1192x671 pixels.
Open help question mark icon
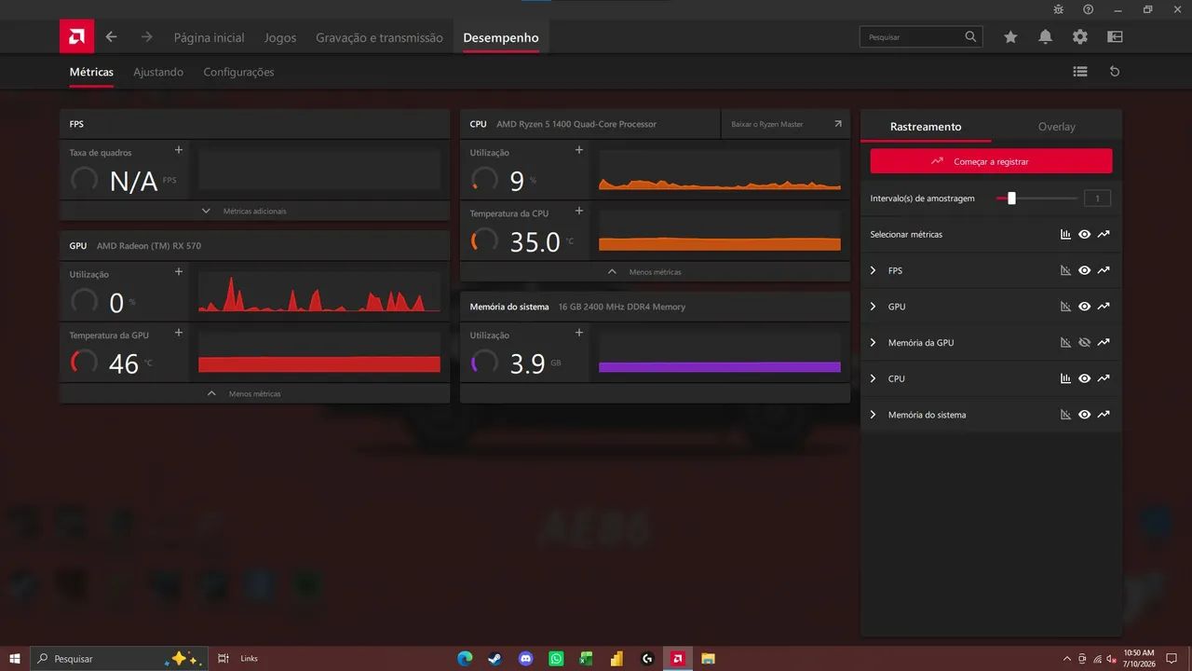[x=1088, y=9]
